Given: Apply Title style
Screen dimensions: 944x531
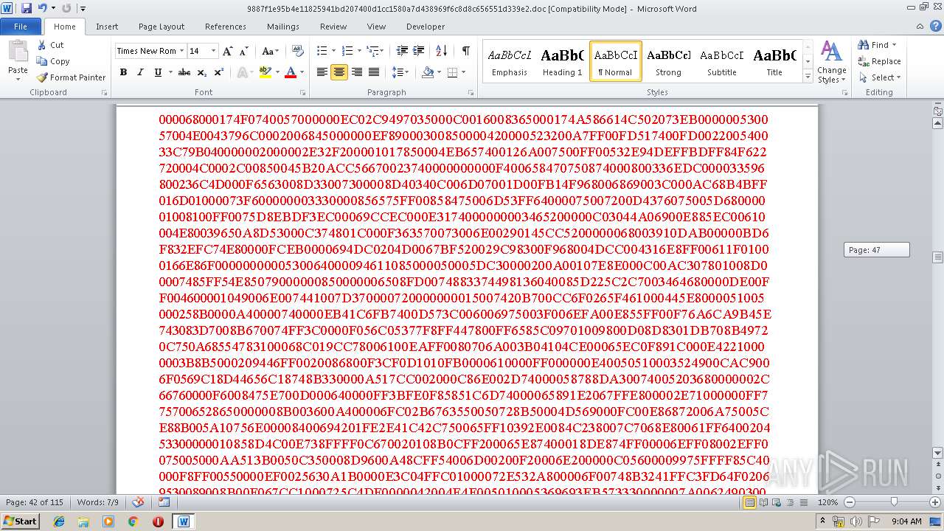Looking at the screenshot, I should tap(774, 60).
